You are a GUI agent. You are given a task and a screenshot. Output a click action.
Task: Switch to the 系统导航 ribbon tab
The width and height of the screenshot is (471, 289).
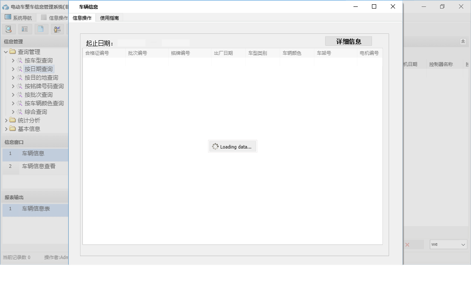point(18,17)
